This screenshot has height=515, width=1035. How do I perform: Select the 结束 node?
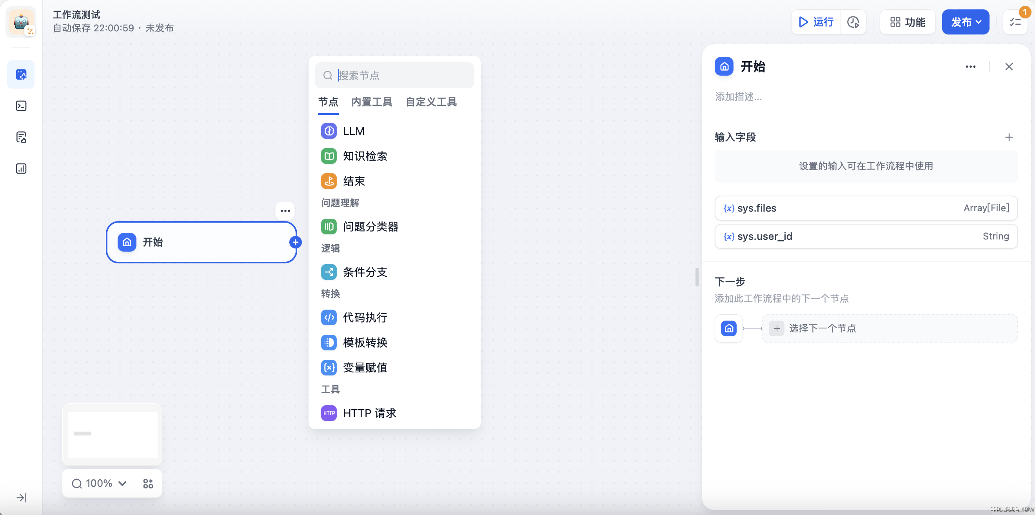354,181
